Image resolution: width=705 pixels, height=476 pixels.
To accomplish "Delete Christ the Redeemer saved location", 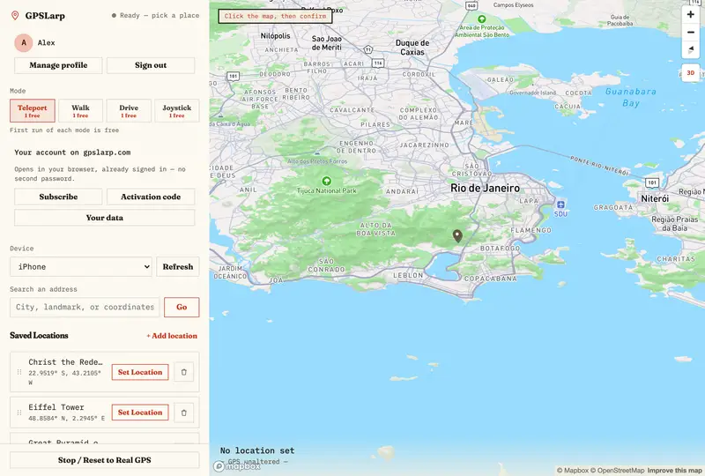I will (x=184, y=372).
